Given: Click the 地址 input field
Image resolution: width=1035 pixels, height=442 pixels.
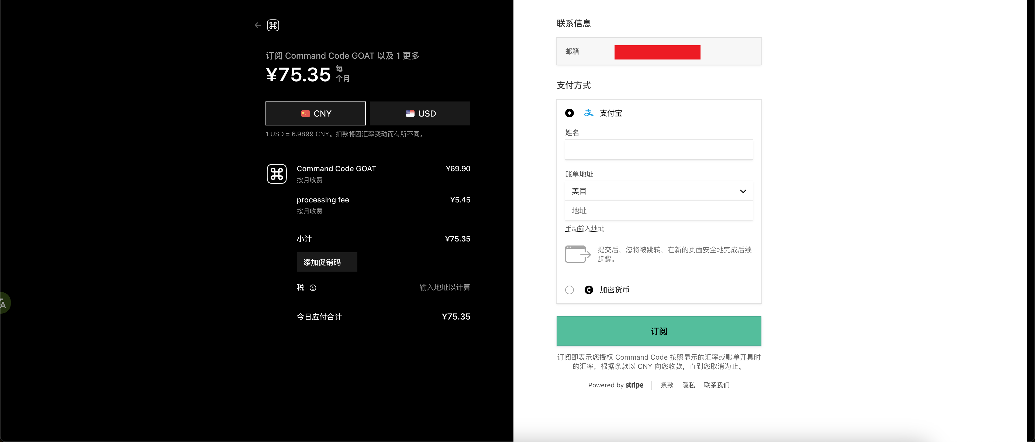Looking at the screenshot, I should coord(659,210).
